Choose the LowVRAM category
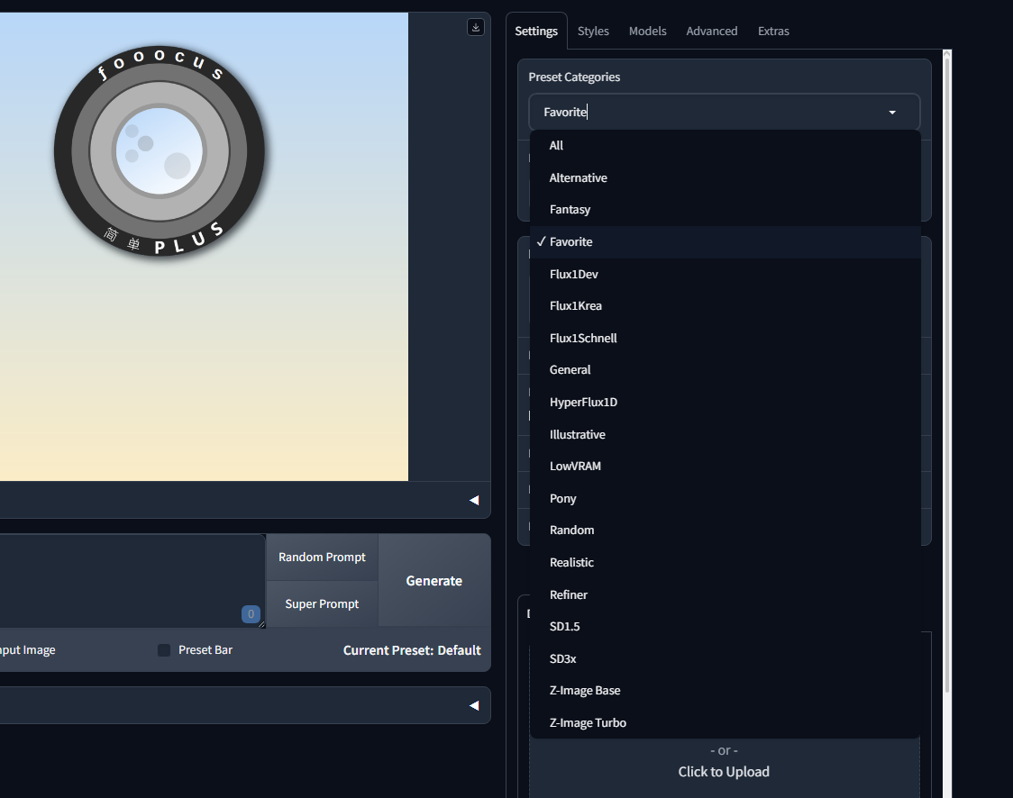 pyautogui.click(x=725, y=467)
